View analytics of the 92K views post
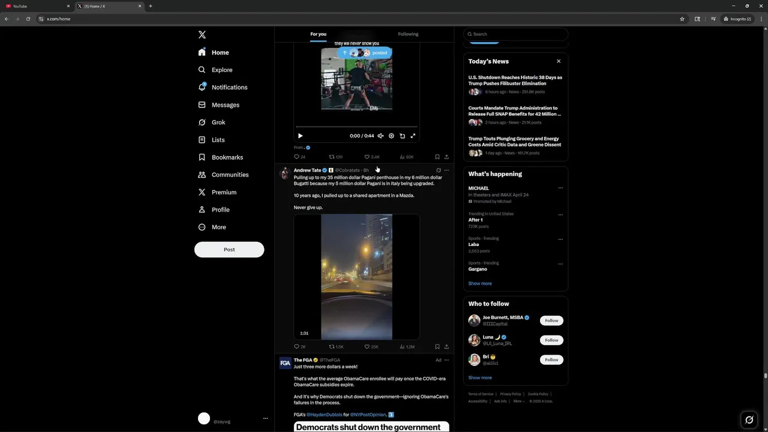The image size is (768, 432). pos(406,157)
